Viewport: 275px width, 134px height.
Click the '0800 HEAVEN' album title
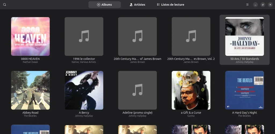tap(30, 59)
